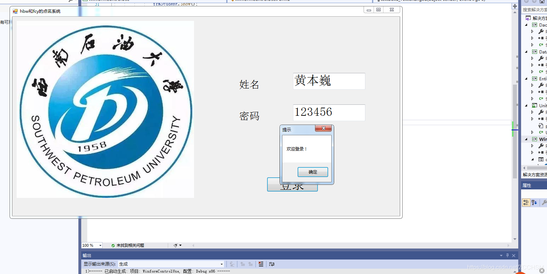Collapse the Unit test project node
This screenshot has width=547, height=274.
pyautogui.click(x=526, y=106)
